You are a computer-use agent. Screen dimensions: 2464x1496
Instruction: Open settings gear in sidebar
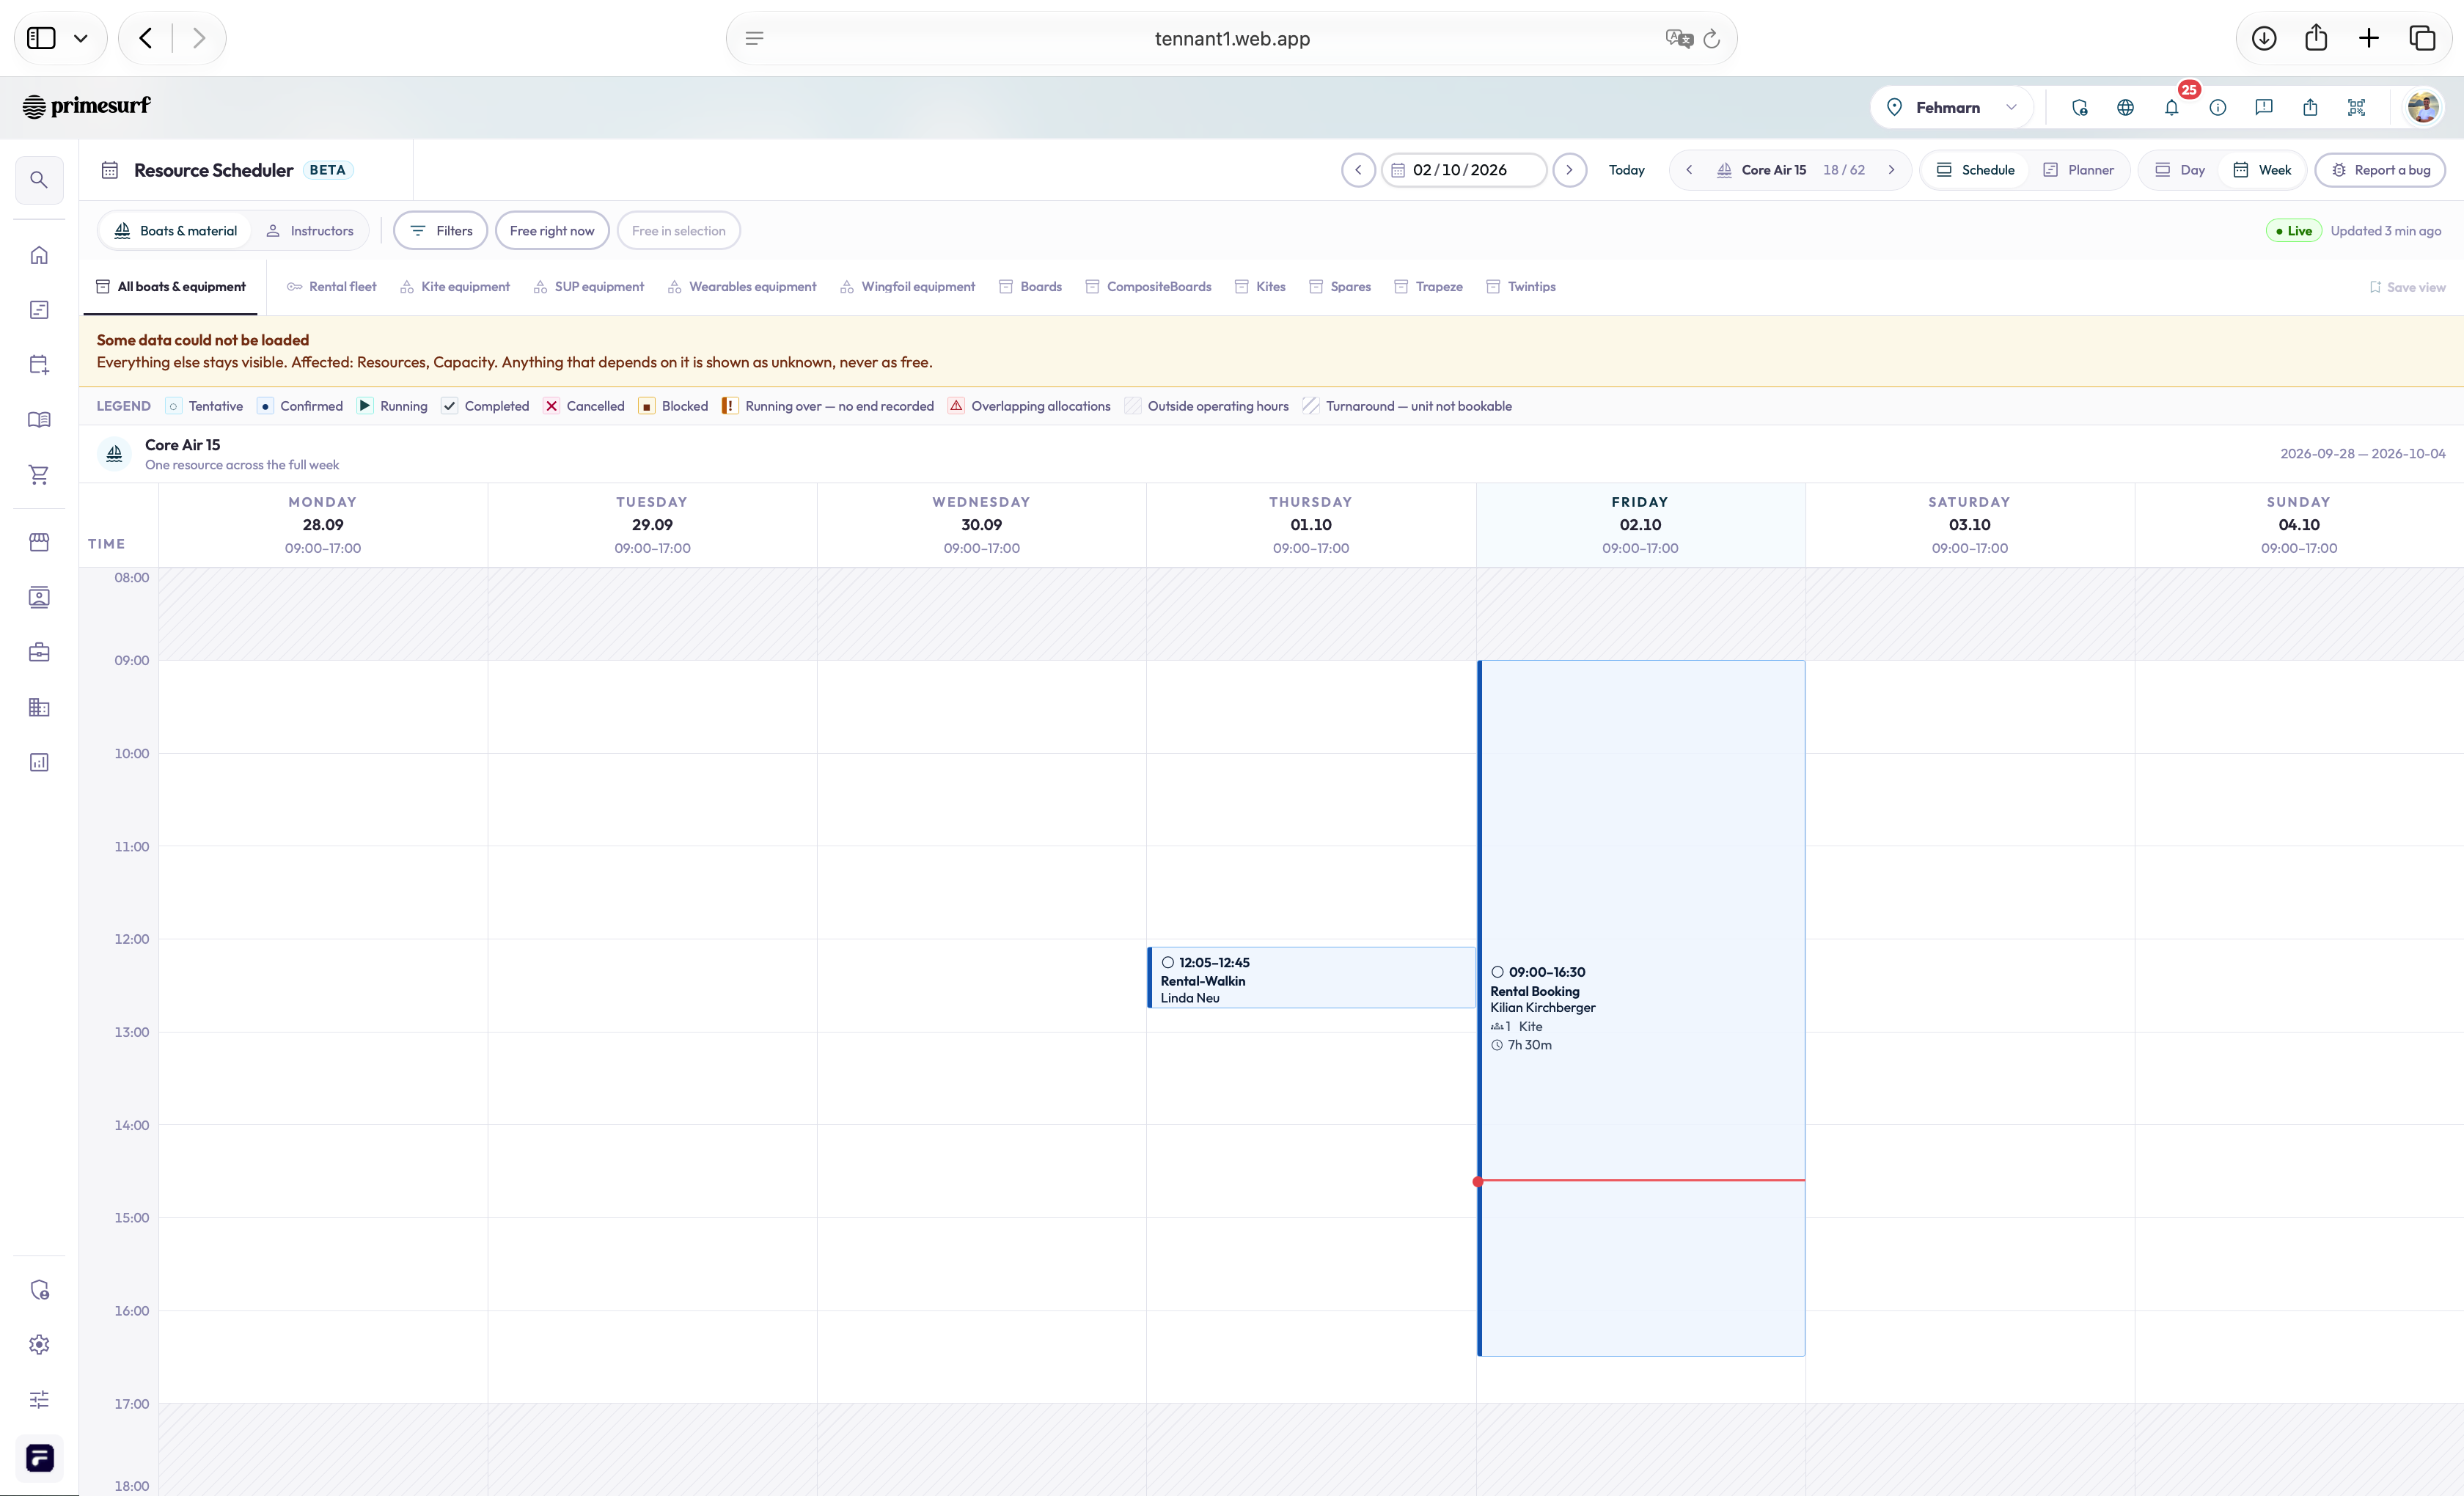pos(39,1345)
